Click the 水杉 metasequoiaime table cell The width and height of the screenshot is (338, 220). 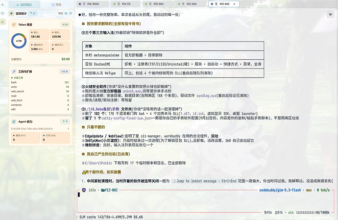pyautogui.click(x=102, y=55)
